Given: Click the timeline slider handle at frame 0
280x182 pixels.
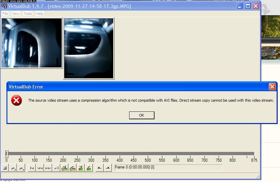Looking at the screenshot, I should point(6,154).
